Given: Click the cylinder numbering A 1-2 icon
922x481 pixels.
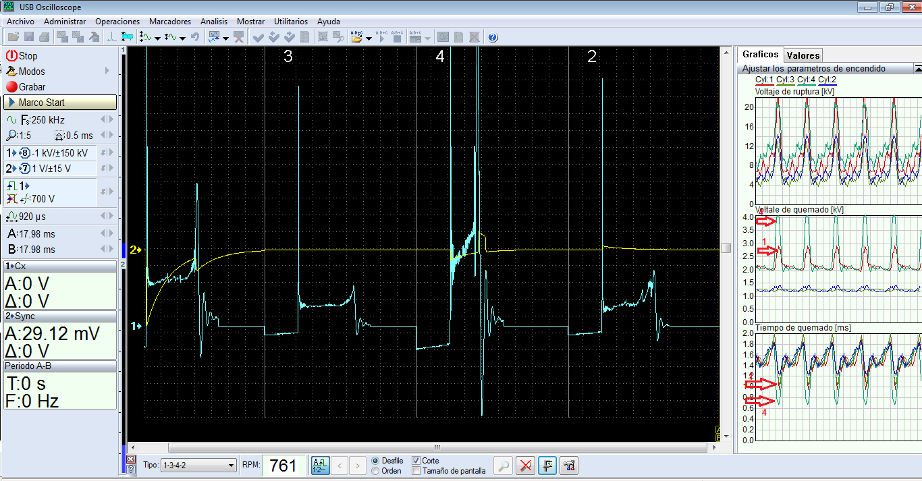Looking at the screenshot, I should tap(320, 465).
